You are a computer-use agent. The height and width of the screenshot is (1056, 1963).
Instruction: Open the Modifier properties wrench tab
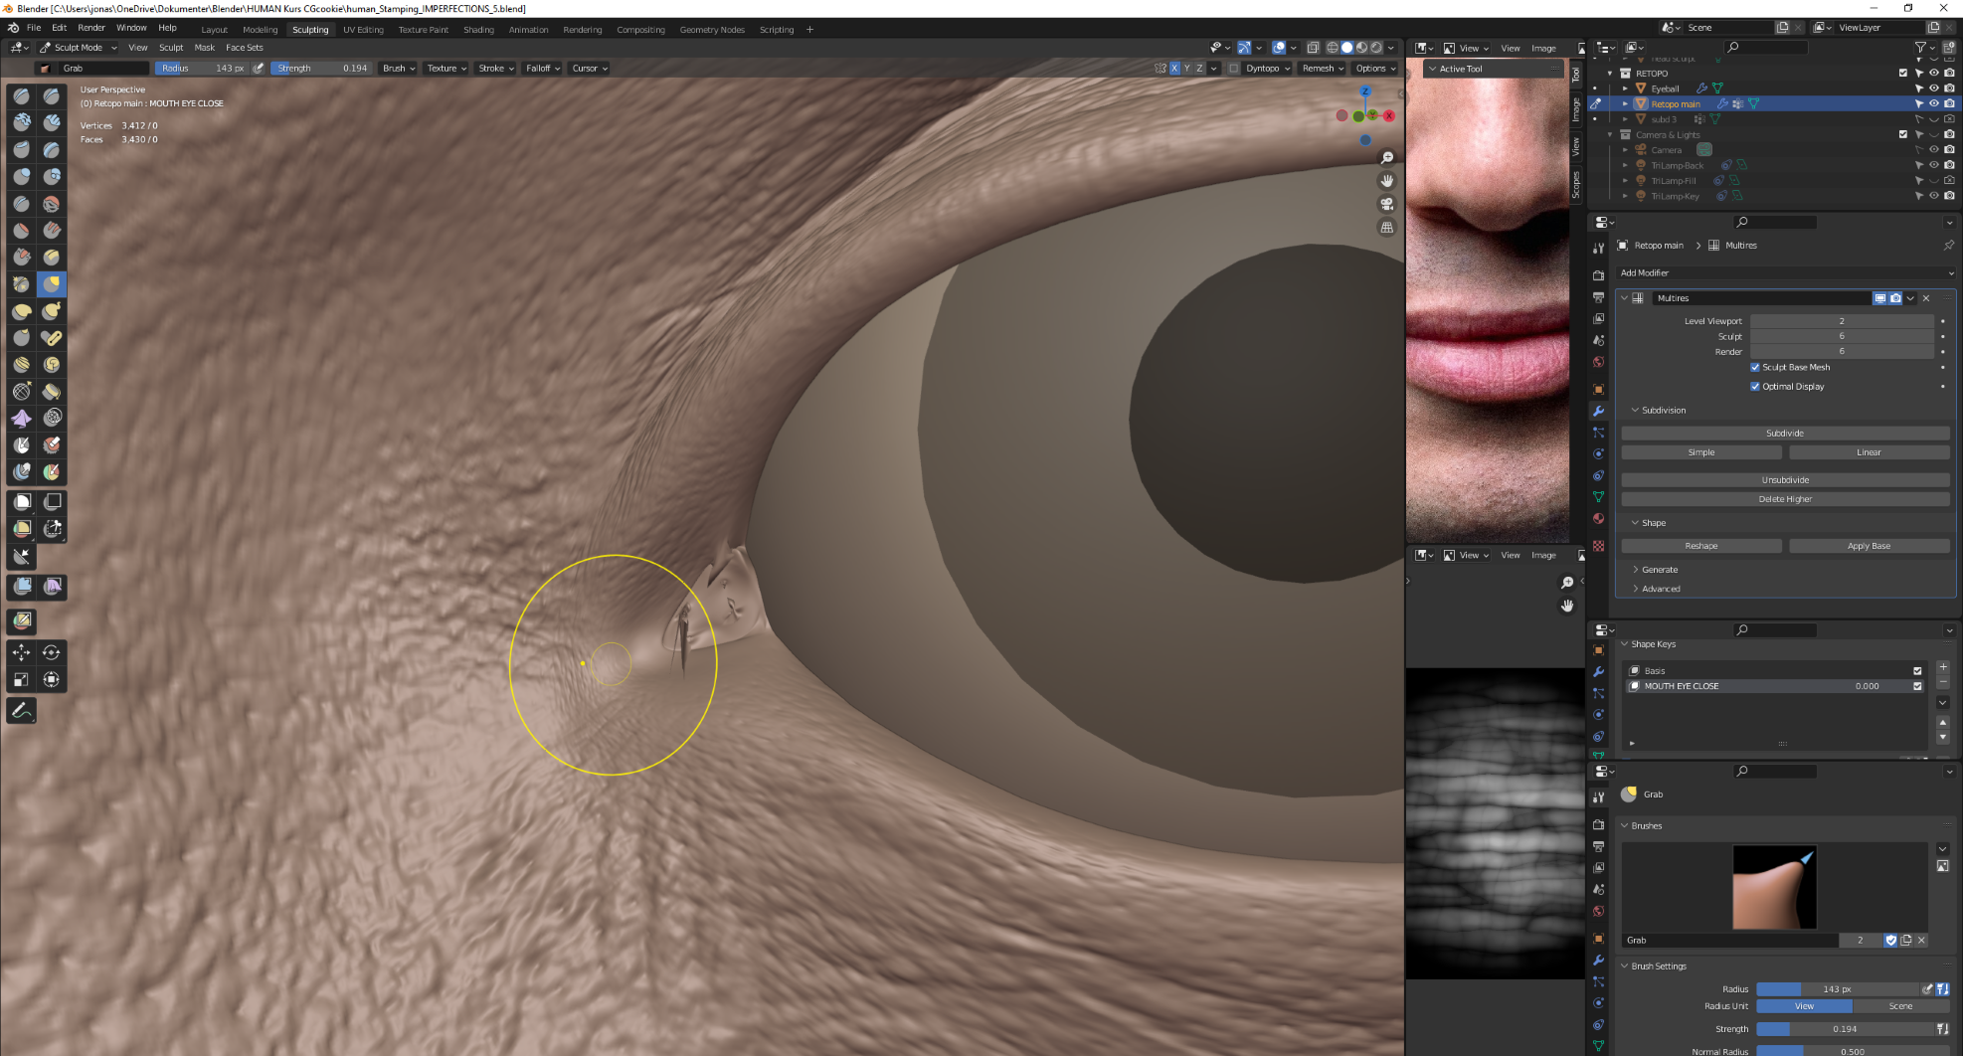tap(1598, 411)
